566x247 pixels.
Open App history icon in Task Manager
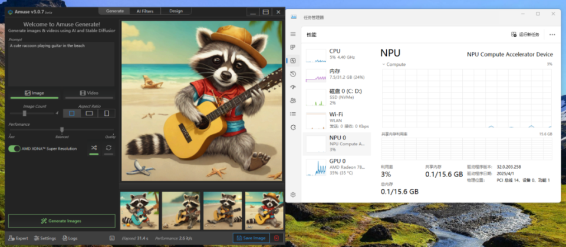click(293, 74)
